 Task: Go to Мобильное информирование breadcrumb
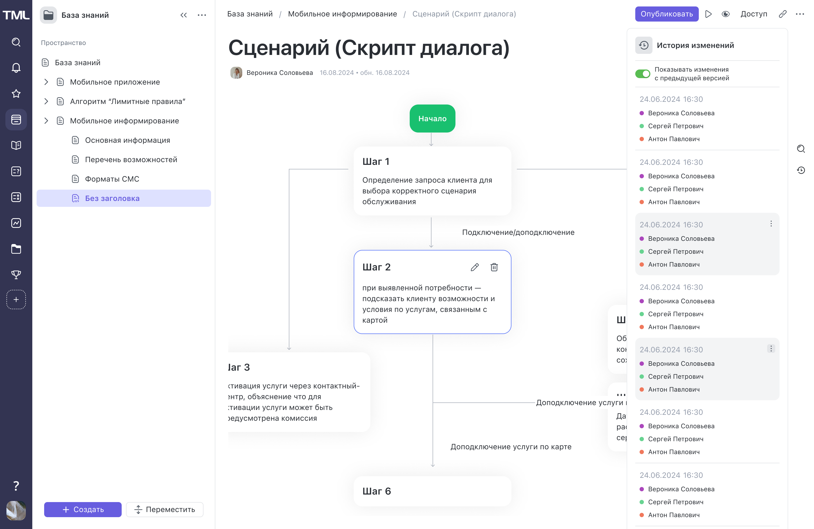click(342, 14)
